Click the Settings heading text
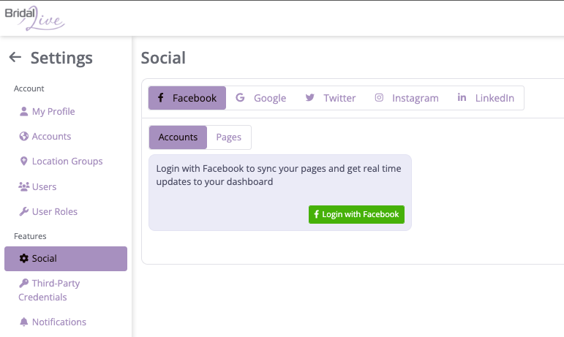Viewport: 564px width, 337px height. pos(61,58)
